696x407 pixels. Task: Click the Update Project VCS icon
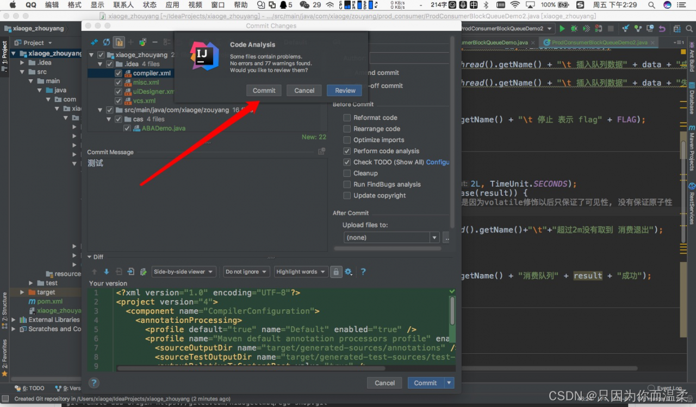[x=626, y=28]
